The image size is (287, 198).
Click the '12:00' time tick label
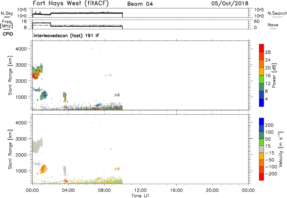(x=140, y=190)
